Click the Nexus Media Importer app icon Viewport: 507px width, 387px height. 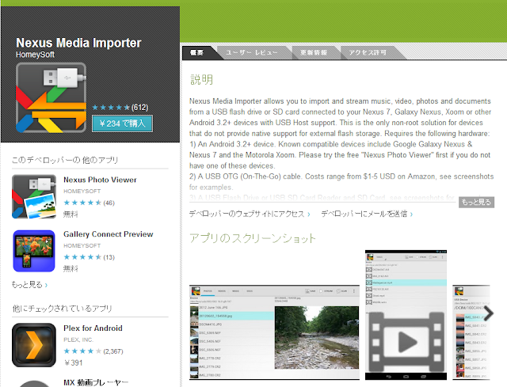click(x=51, y=97)
